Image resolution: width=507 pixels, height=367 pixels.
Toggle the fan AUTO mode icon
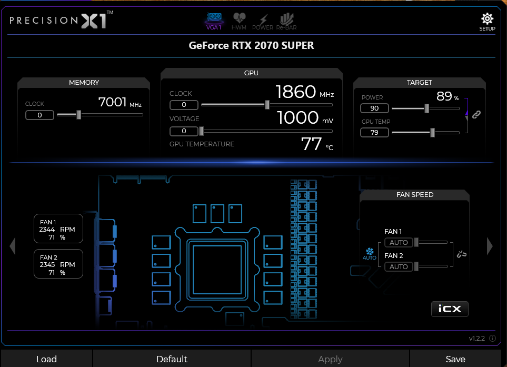[x=369, y=254]
